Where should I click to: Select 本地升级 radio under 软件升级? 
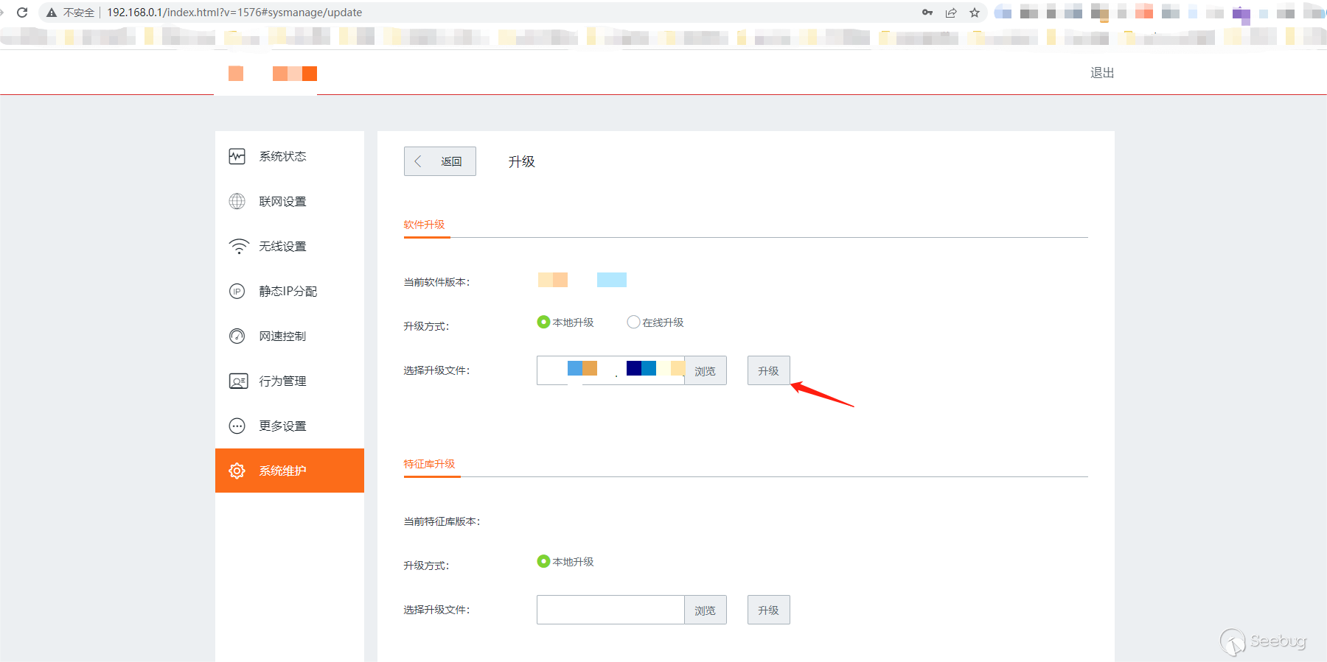point(543,322)
